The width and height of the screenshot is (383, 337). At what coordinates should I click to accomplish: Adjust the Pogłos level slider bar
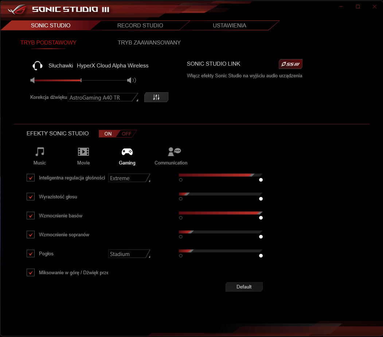[220, 251]
